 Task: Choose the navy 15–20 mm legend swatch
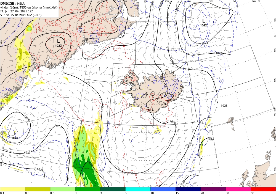click(x=188, y=189)
